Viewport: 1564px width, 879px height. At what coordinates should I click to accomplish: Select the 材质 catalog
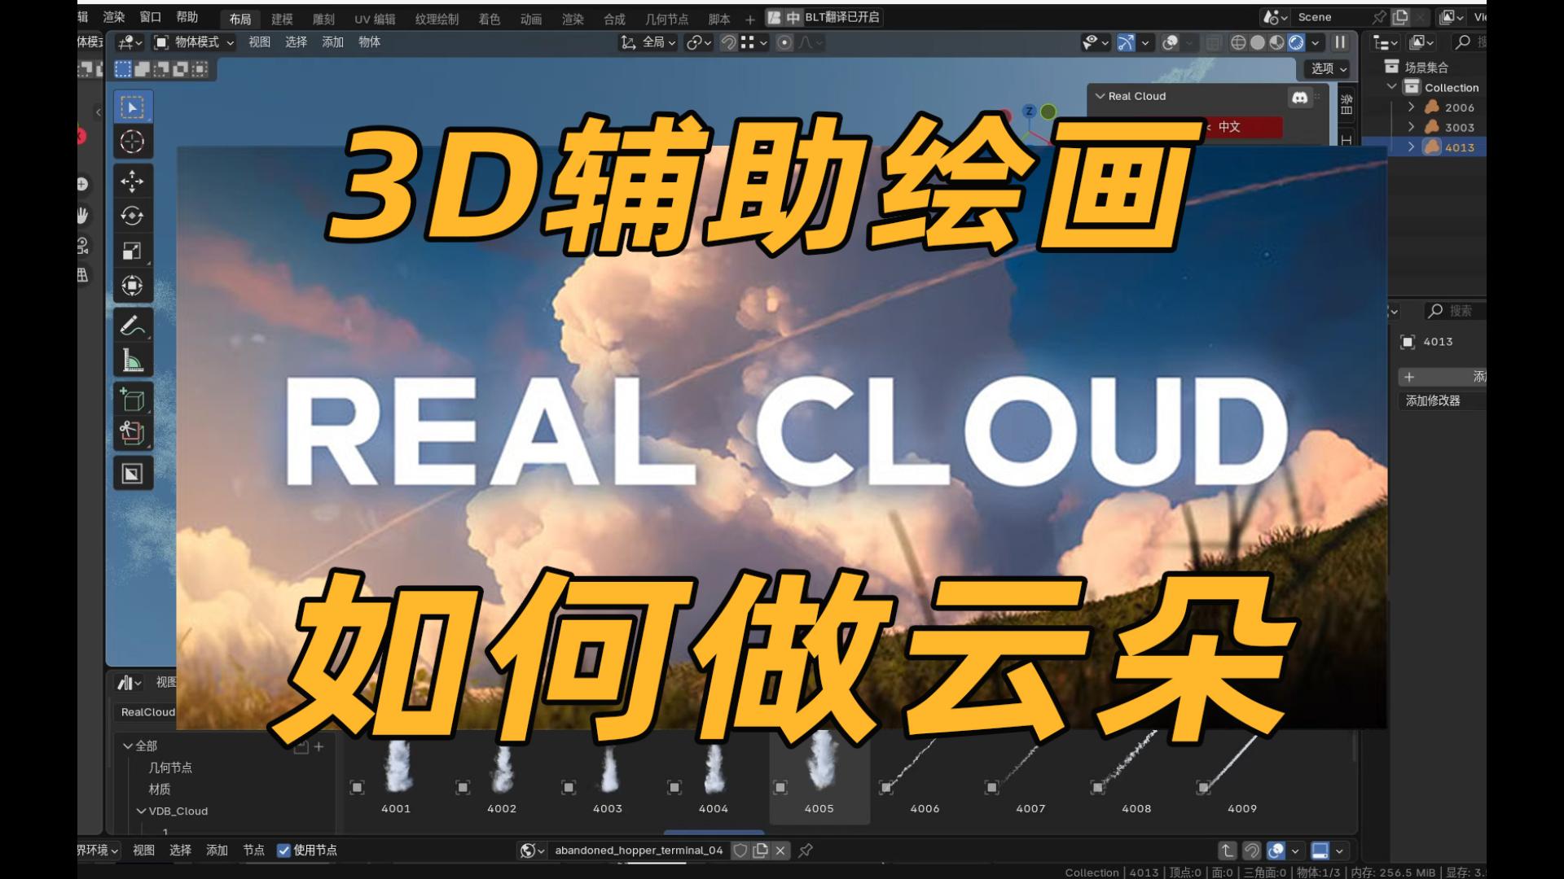point(160,789)
